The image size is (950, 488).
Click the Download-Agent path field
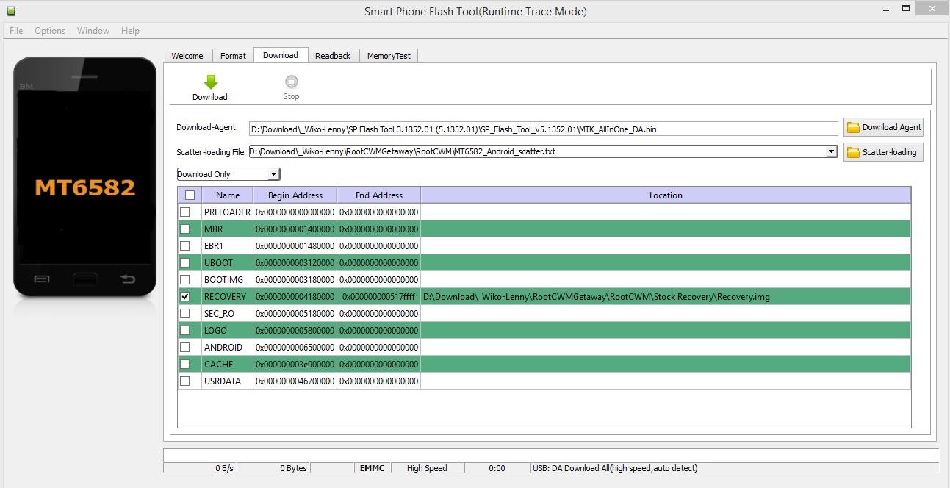[x=543, y=129]
